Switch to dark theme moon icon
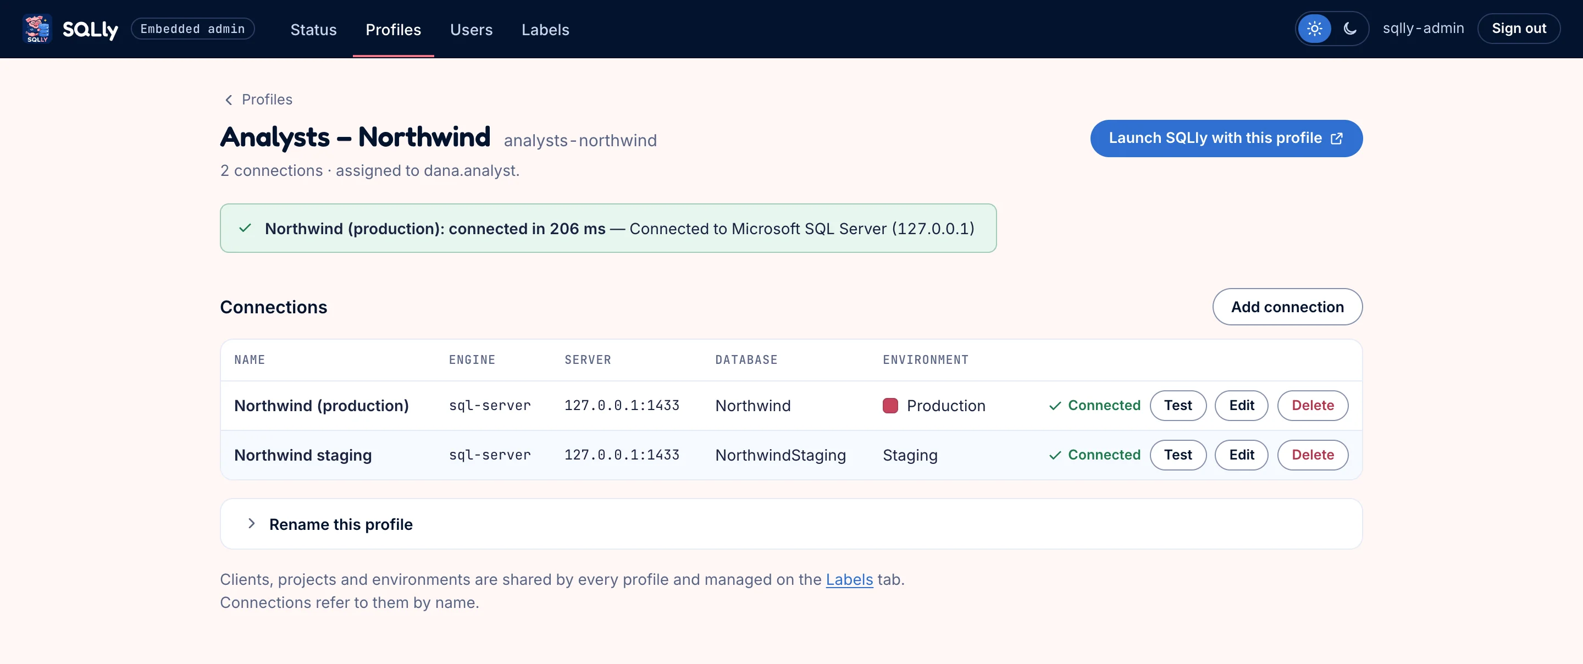This screenshot has width=1583, height=664. 1350,29
